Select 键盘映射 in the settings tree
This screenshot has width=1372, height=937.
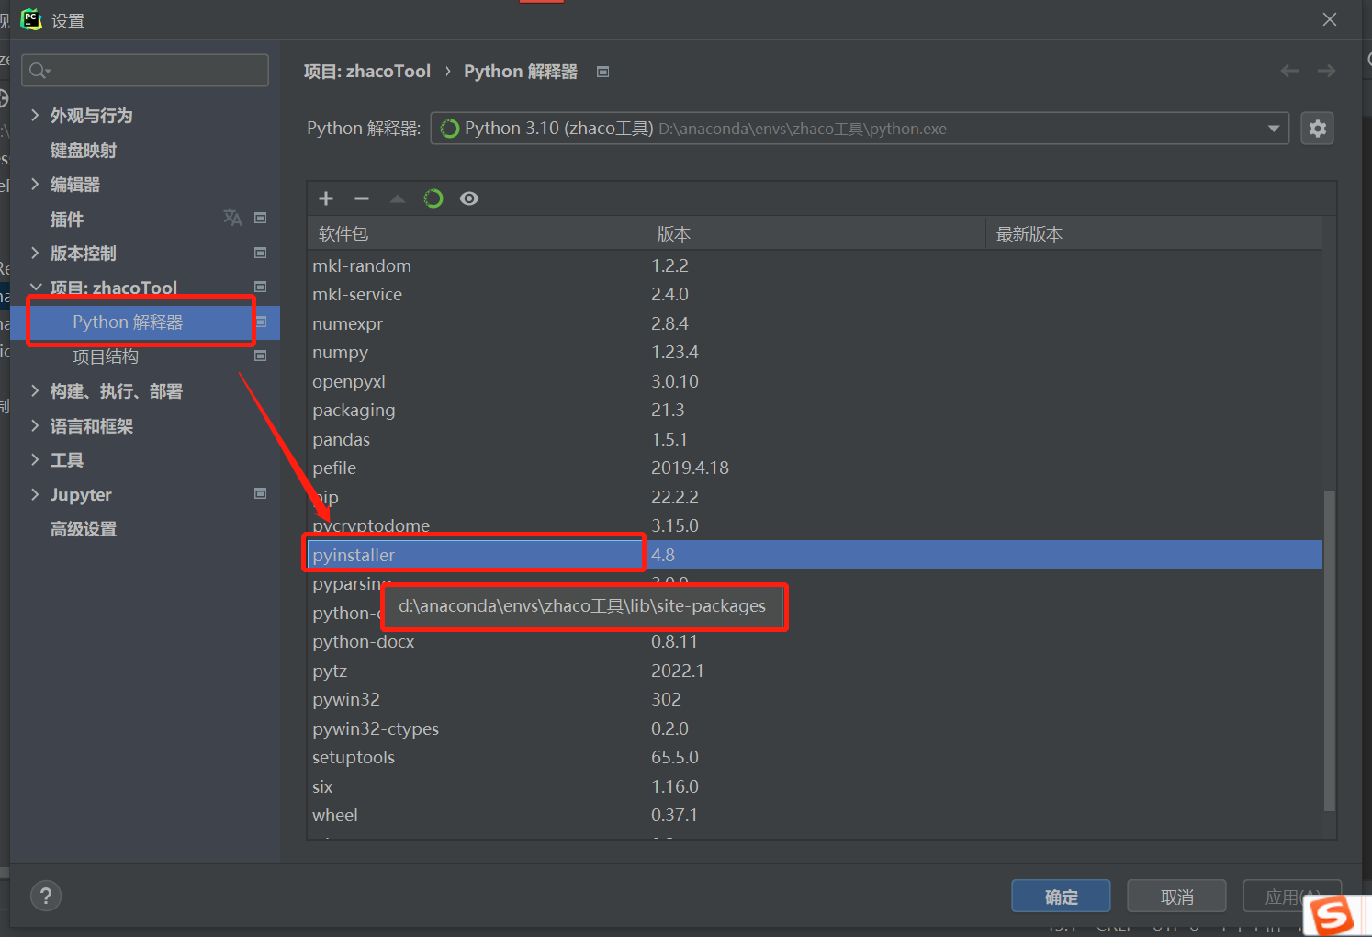[84, 150]
